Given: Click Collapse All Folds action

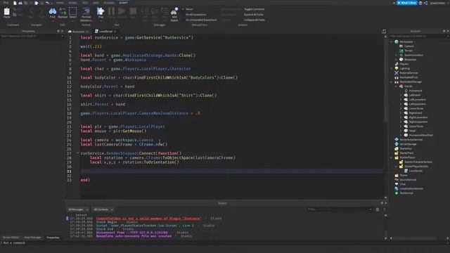Looking at the screenshot, I should tap(255, 20).
